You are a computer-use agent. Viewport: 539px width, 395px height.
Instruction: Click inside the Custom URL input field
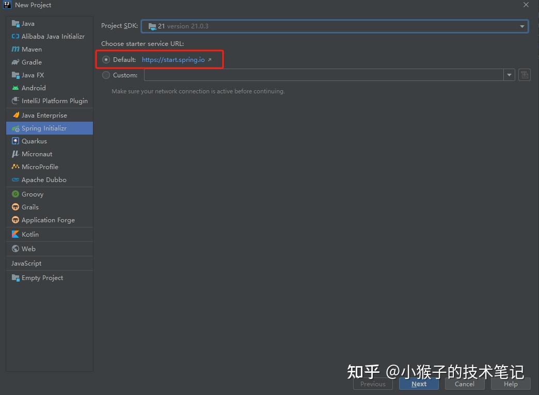(320, 75)
